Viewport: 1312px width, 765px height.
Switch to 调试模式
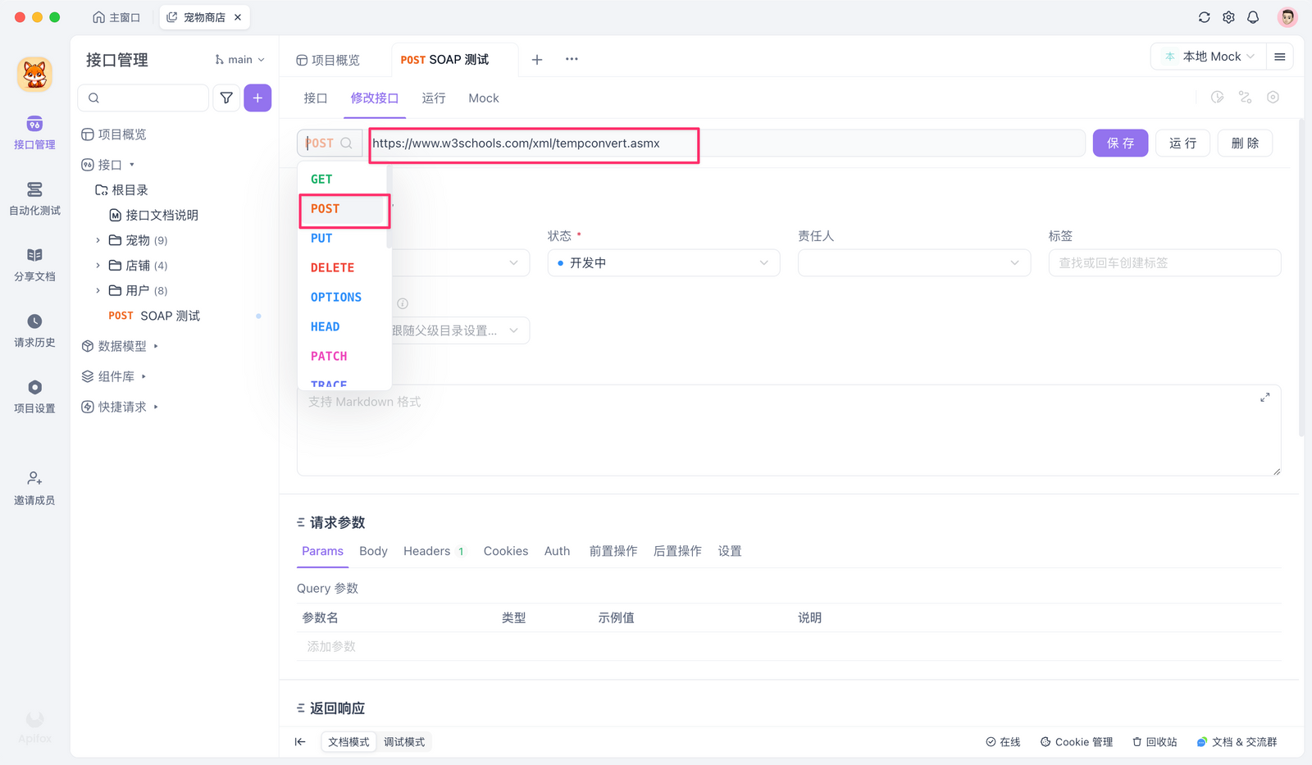404,742
